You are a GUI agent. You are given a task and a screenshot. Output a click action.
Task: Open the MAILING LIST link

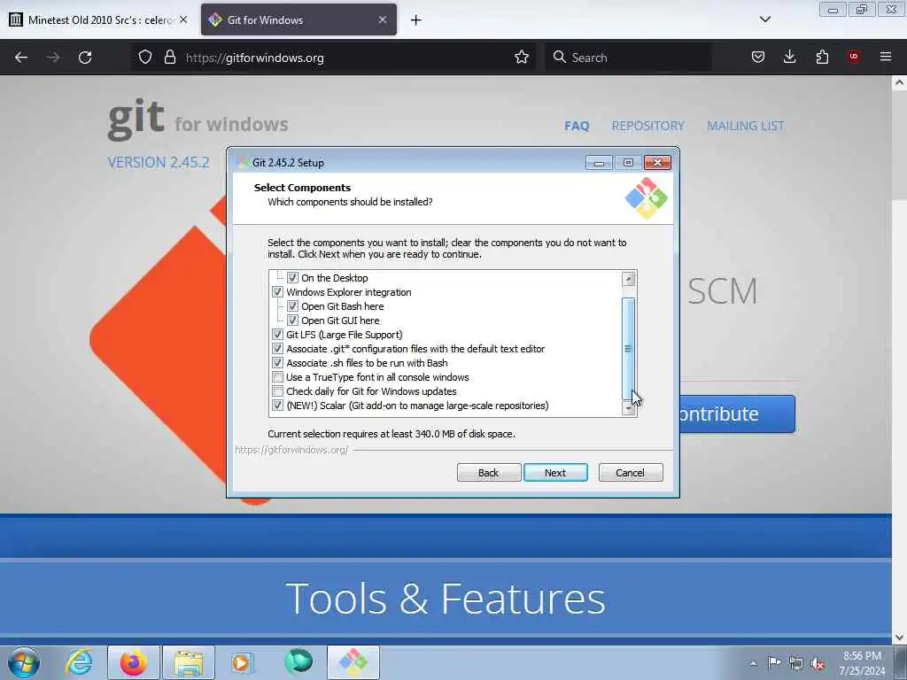point(746,126)
